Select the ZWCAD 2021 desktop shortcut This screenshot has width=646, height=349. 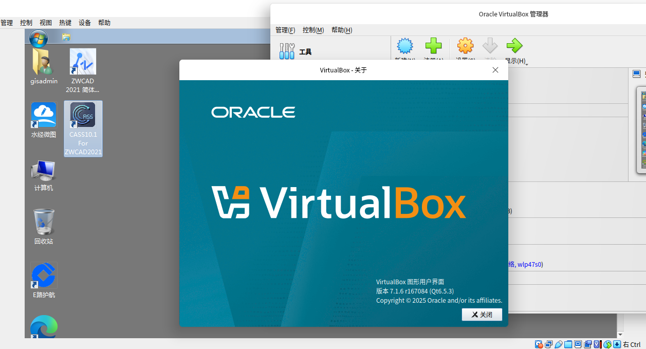[83, 71]
